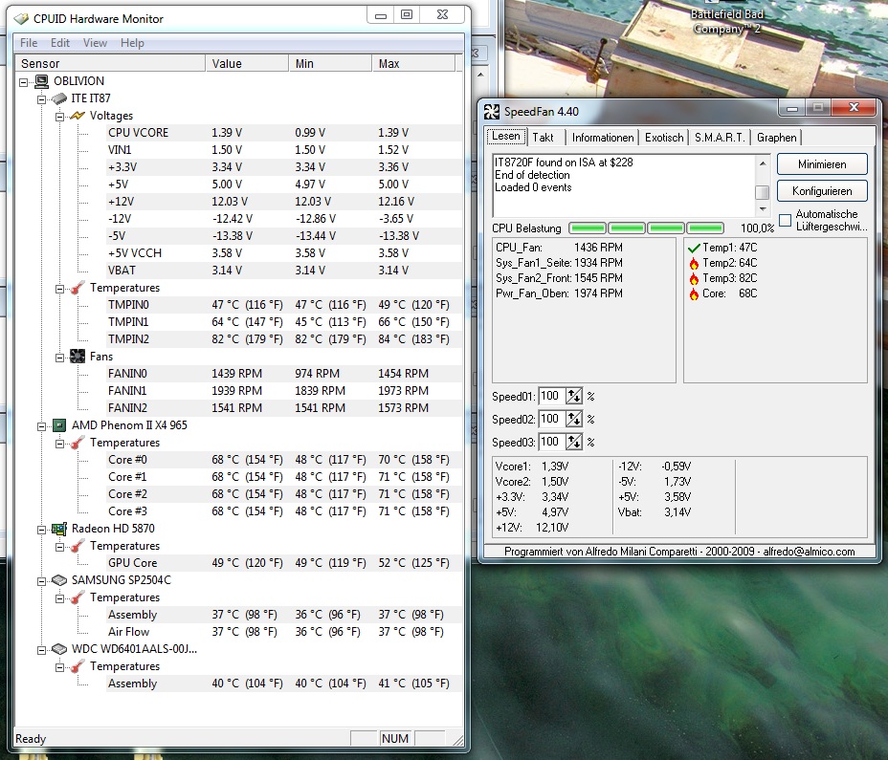Select the Lesen tab
The height and width of the screenshot is (760, 888).
tap(506, 137)
